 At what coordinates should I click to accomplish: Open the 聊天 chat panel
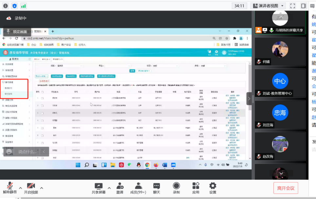[156, 186]
